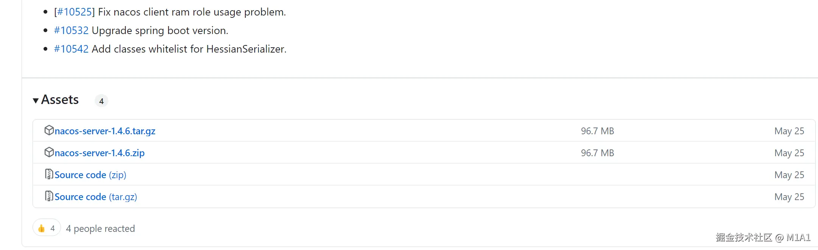Download nacos-server-1.4.6.zip
Image resolution: width=818 pixels, height=250 pixels.
coord(100,153)
